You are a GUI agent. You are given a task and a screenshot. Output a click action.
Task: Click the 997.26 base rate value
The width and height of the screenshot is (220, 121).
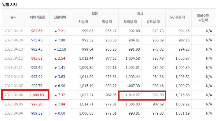tap(37, 104)
